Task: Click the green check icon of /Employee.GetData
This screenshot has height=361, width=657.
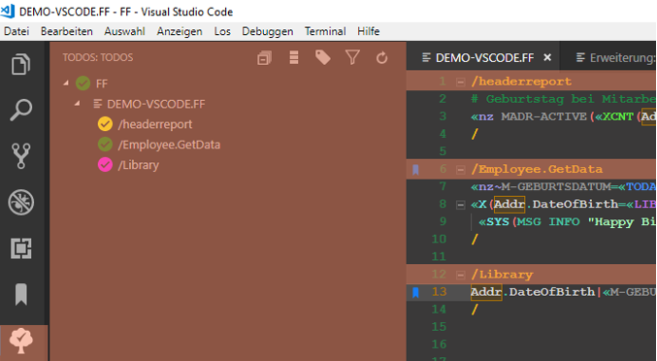Action: click(105, 145)
